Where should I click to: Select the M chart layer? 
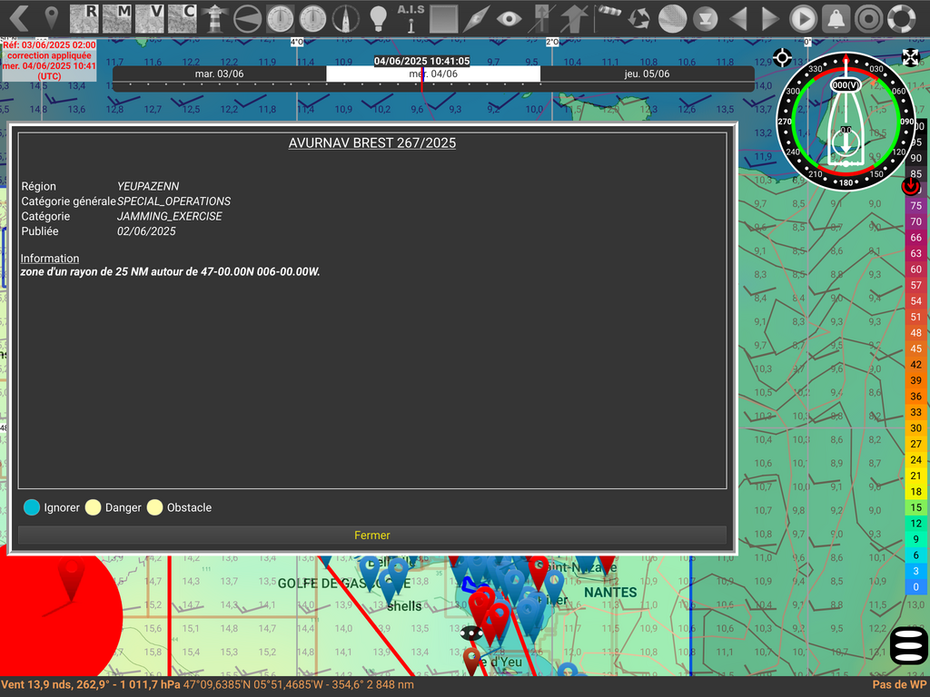pyautogui.click(x=117, y=18)
